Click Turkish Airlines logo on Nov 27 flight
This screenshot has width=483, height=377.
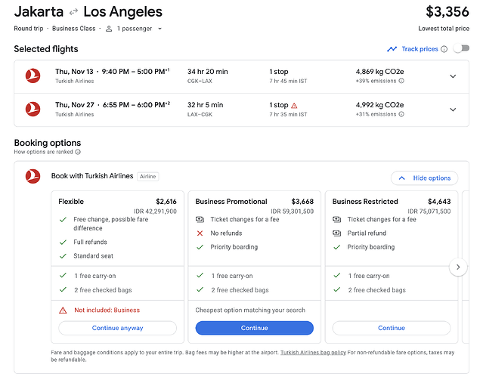click(33, 109)
